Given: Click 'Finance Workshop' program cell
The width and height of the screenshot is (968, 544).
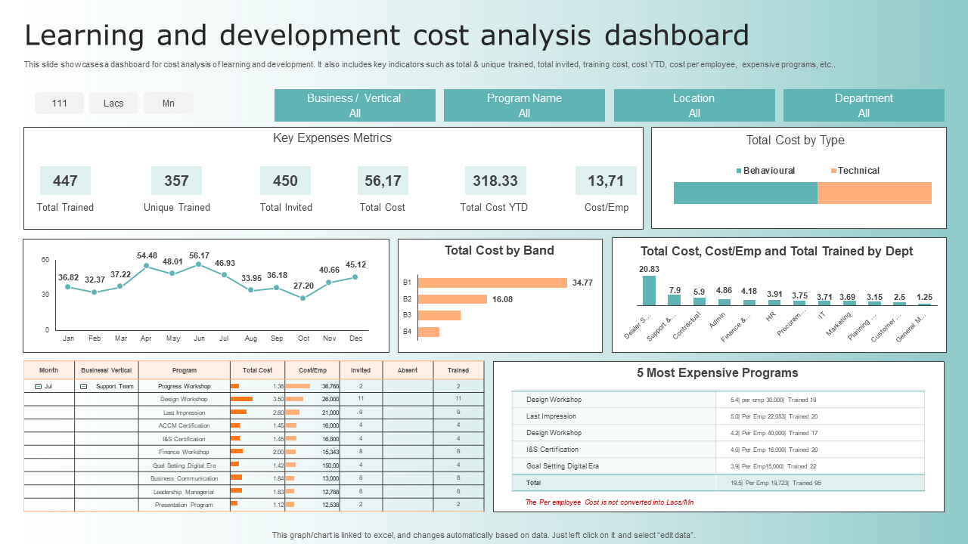Looking at the screenshot, I should pos(185,452).
